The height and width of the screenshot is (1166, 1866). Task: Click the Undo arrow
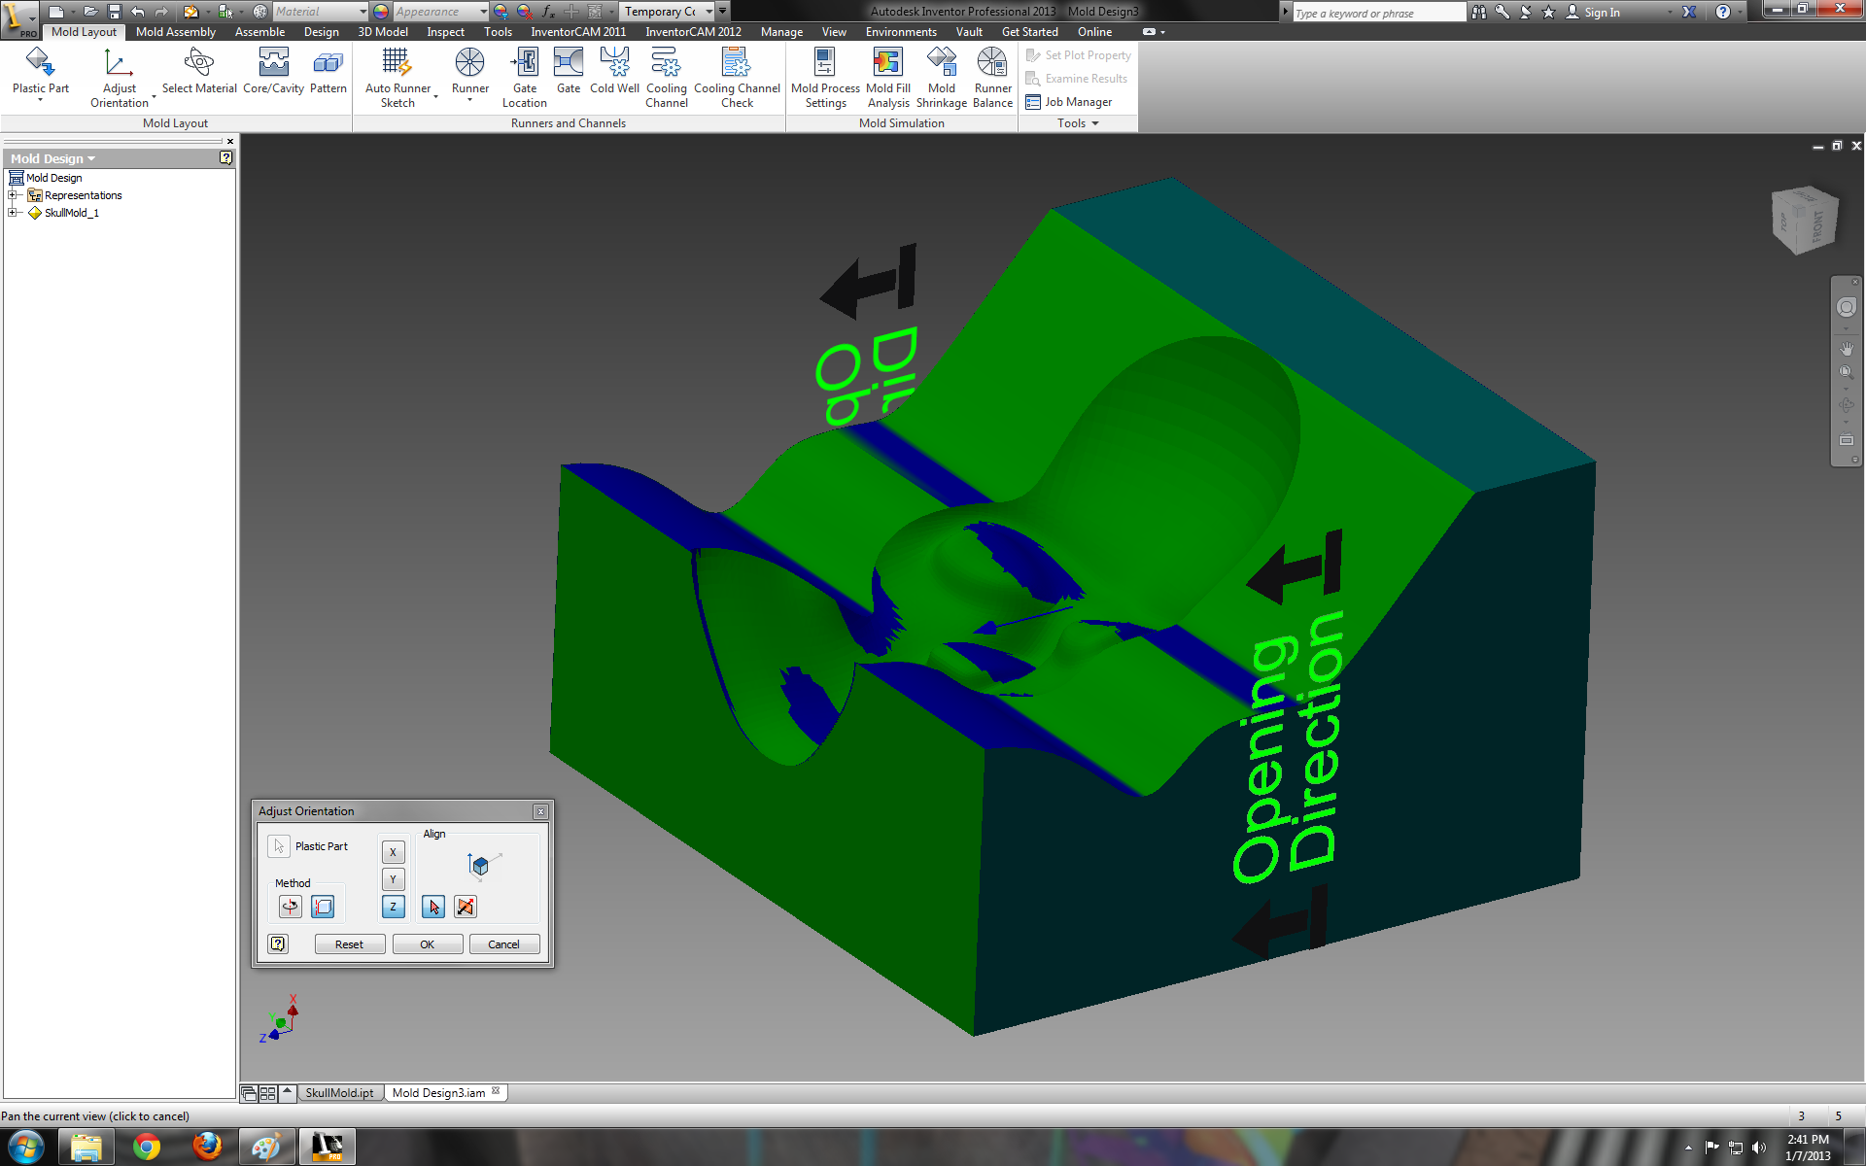[137, 12]
